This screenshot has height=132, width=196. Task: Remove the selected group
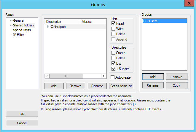click(176, 77)
